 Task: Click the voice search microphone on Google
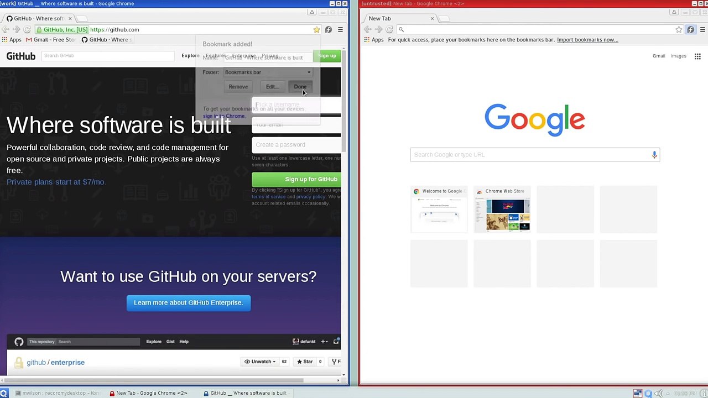pos(654,155)
